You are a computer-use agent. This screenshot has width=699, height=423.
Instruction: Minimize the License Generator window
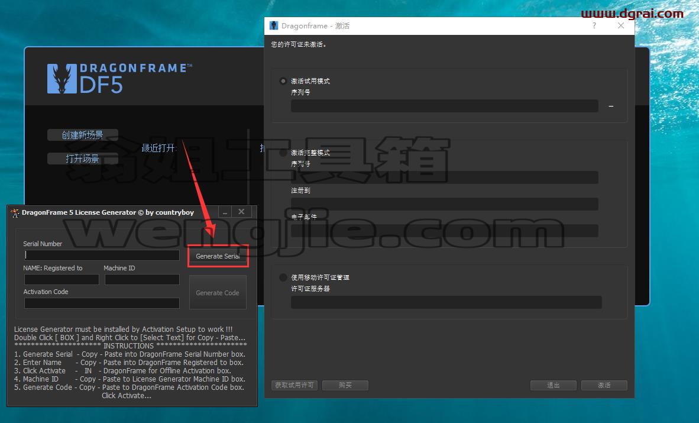(225, 212)
